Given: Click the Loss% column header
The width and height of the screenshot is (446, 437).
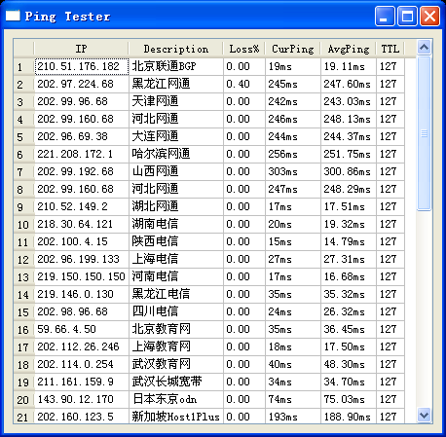Looking at the screenshot, I should pos(244,49).
